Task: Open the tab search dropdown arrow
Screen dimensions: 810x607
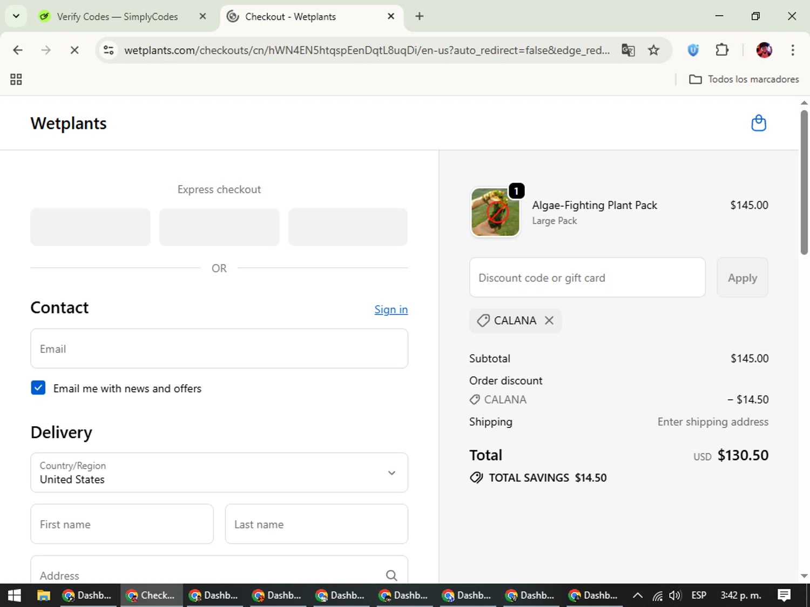Action: [x=16, y=16]
